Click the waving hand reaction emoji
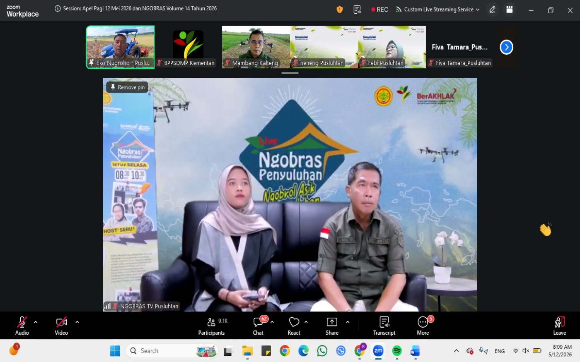 546,230
